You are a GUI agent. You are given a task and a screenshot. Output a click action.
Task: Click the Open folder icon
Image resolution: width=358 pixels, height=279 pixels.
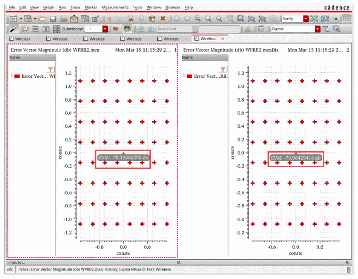(42, 19)
